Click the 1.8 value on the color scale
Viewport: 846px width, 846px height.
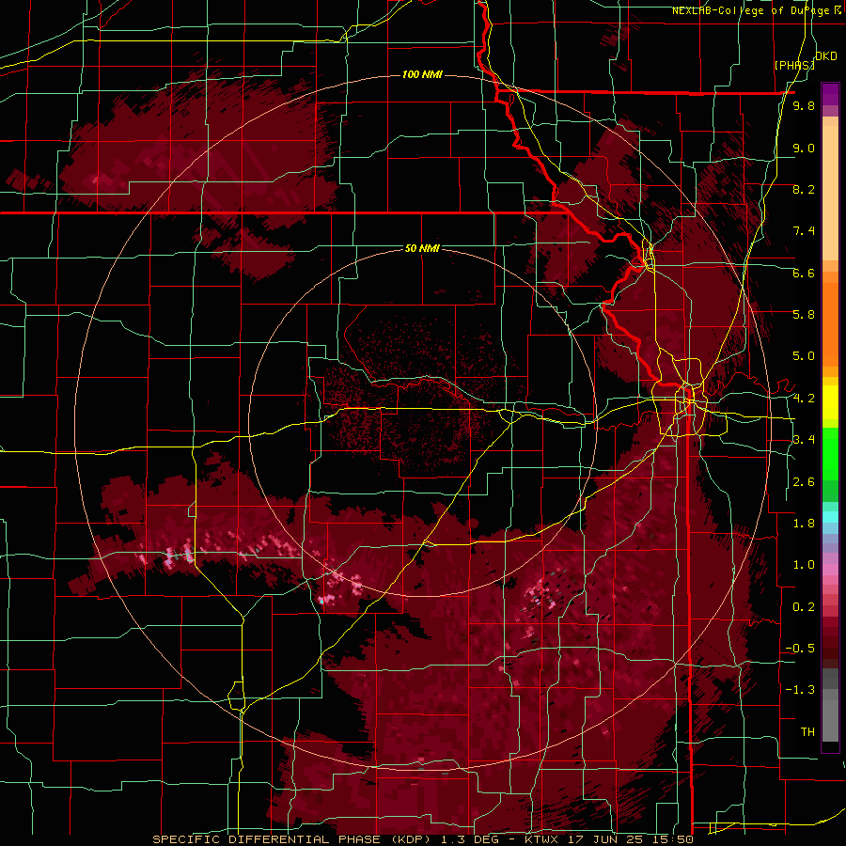(x=804, y=524)
